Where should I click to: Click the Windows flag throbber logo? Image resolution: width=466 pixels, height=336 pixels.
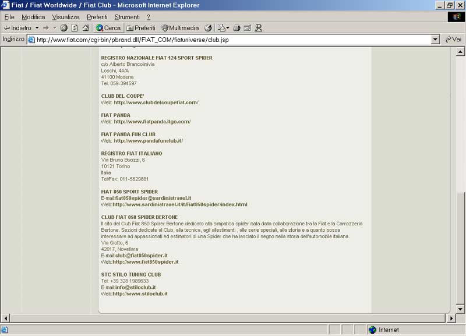[x=457, y=17]
